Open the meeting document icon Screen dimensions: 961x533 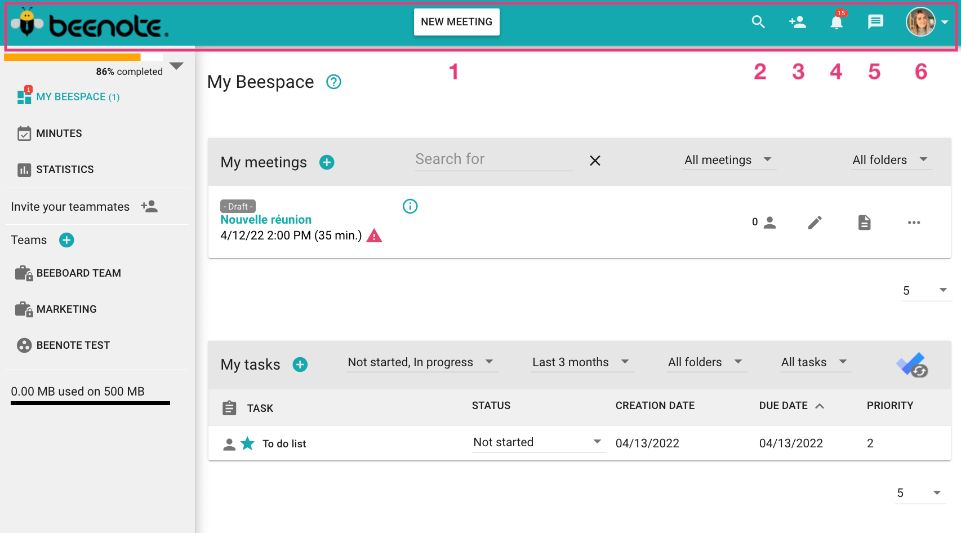[864, 223]
